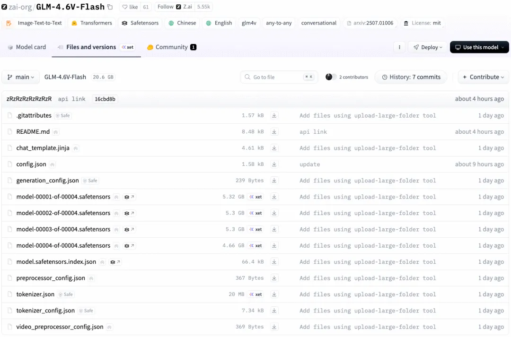Viewport: 511px width, 337px height.
Task: Click the contributors avatar icon
Action: [x=330, y=77]
